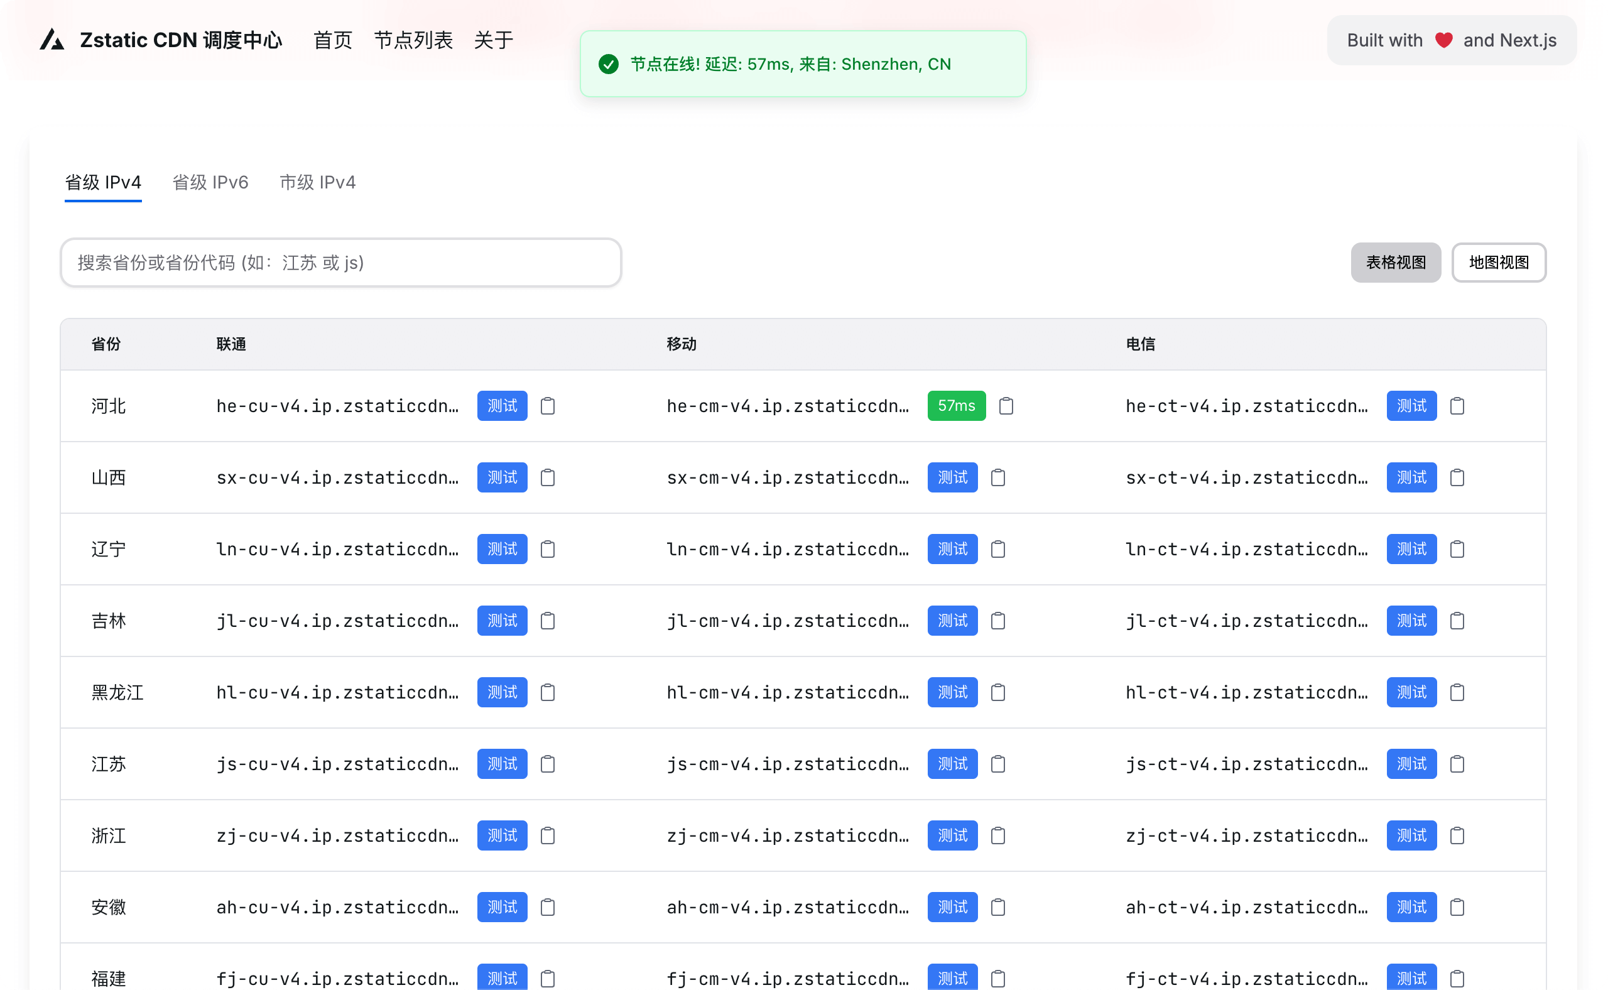
Task: Copy the Heilongjiang Telecom hl-ct-v4 address
Action: [x=1457, y=692]
